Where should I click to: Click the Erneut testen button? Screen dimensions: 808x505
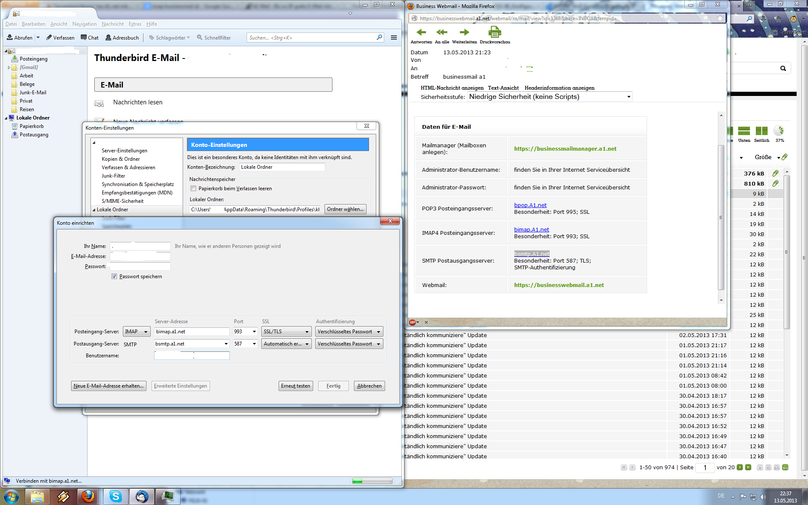pos(295,386)
